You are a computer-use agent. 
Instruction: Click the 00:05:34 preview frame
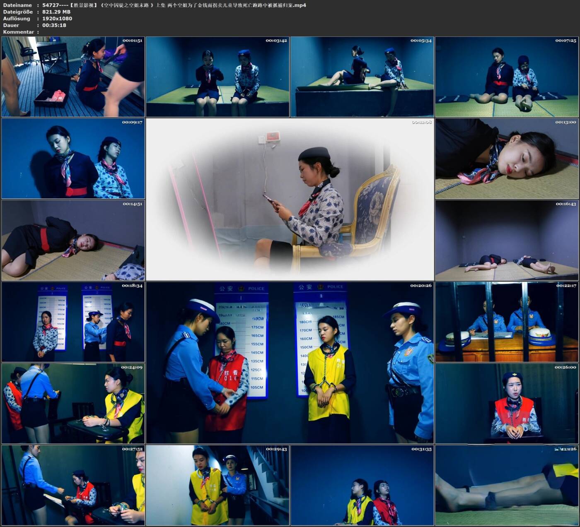[x=362, y=77]
